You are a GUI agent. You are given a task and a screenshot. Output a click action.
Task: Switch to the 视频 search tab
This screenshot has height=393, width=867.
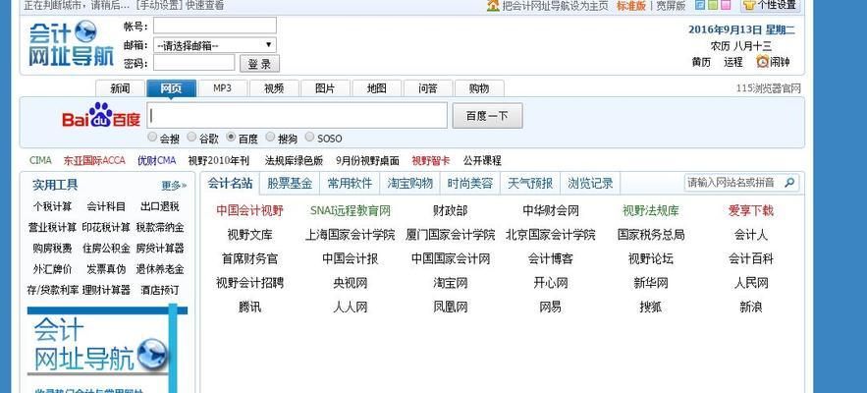[x=274, y=88]
